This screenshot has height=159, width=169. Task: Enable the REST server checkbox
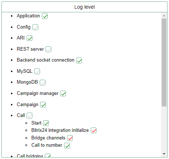click(x=48, y=49)
